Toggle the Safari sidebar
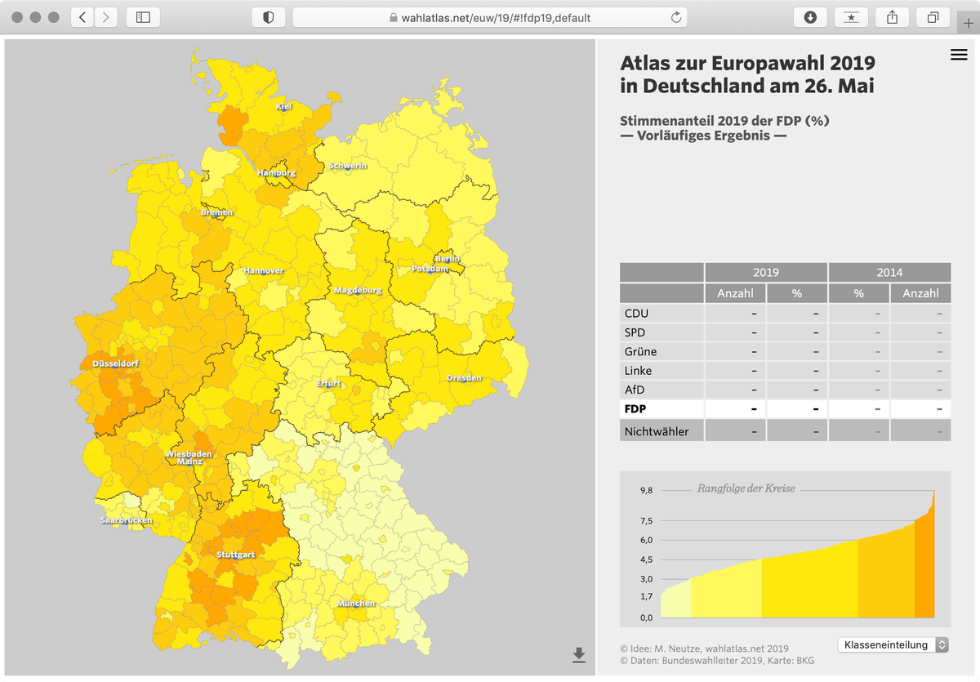 click(143, 17)
